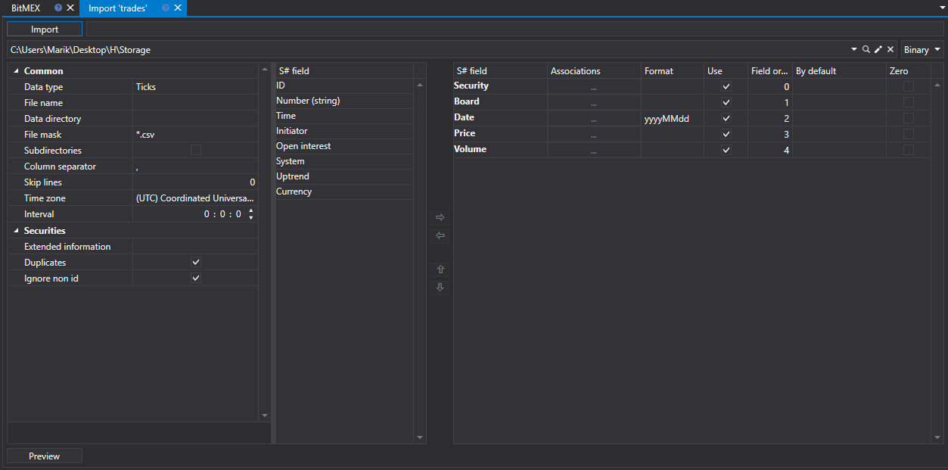Click the move up arrow icon
This screenshot has width=948, height=470.
coord(440,269)
